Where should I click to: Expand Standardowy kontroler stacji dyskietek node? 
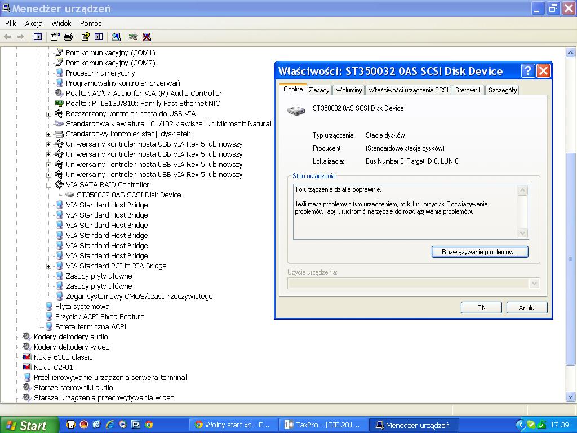pos(48,134)
